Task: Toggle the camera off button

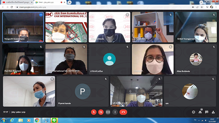Action: pyautogui.click(x=101, y=112)
